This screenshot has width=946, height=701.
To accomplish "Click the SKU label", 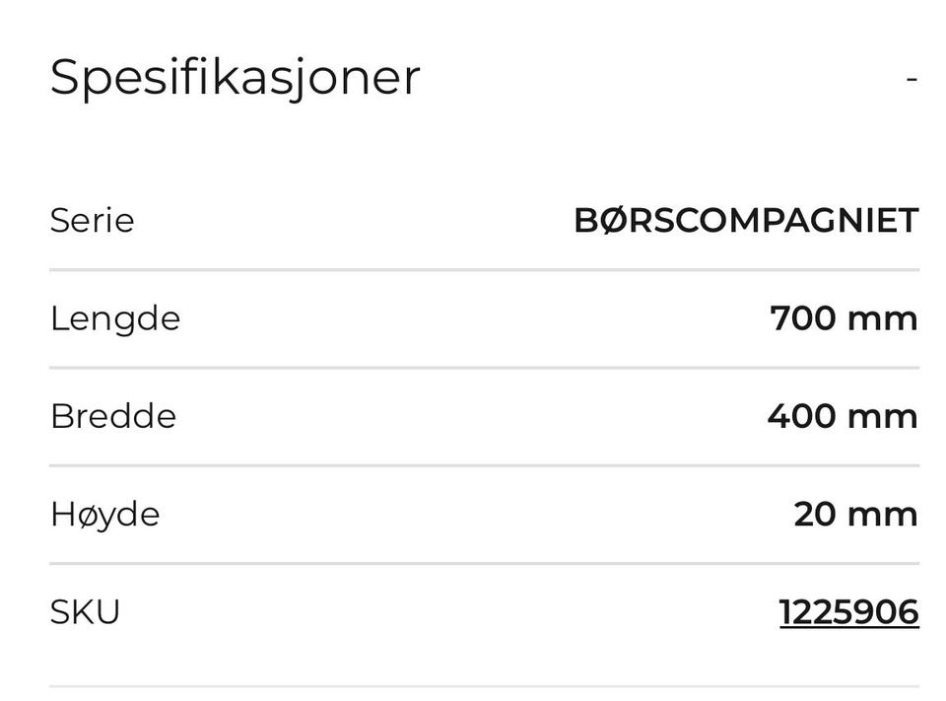I will pos(85,612).
